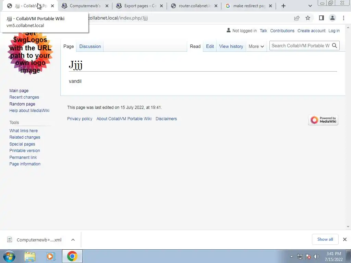351x263 pixels.
Task: Click Create account
Action: (x=311, y=30)
